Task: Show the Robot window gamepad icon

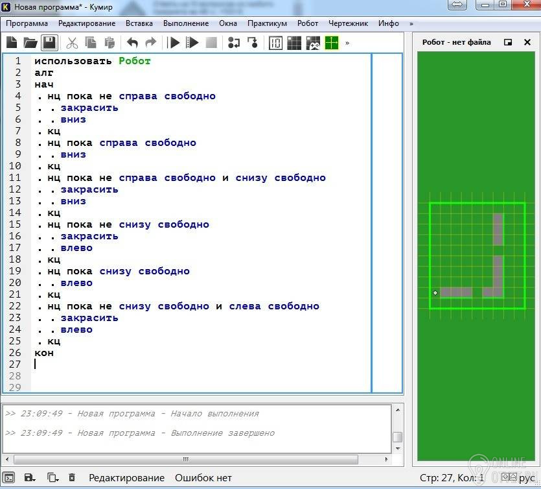Action: pos(313,43)
